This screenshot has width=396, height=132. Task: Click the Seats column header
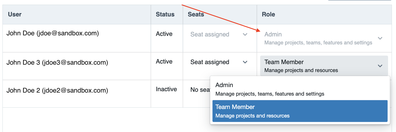tap(196, 15)
